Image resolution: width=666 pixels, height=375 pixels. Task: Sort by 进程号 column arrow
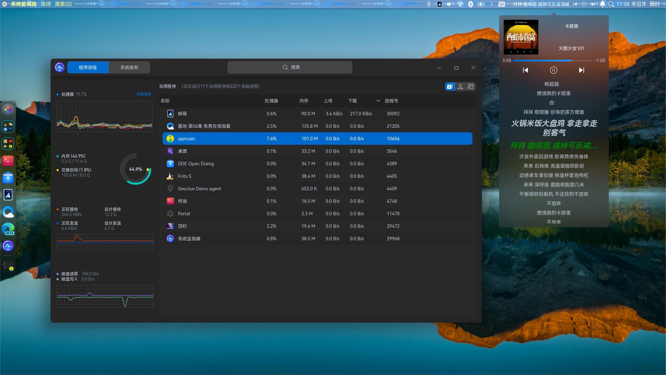coord(378,101)
